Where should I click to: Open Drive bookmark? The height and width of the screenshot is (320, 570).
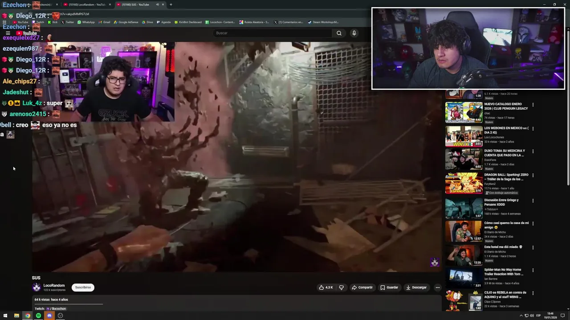pyautogui.click(x=147, y=22)
